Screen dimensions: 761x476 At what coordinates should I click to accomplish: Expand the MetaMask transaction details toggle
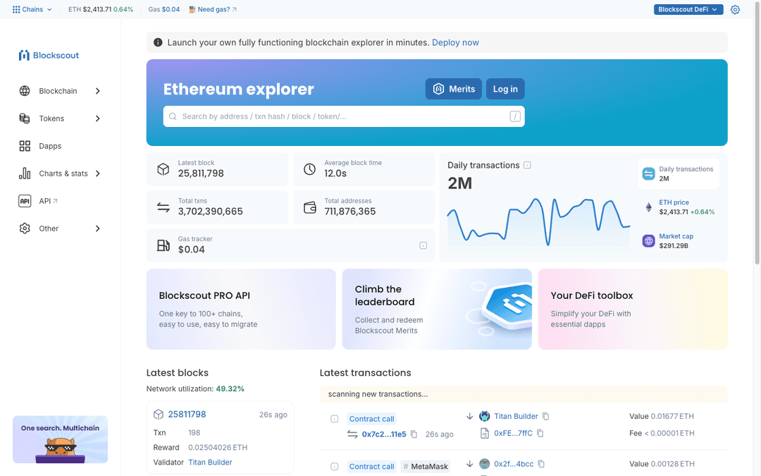335,466
